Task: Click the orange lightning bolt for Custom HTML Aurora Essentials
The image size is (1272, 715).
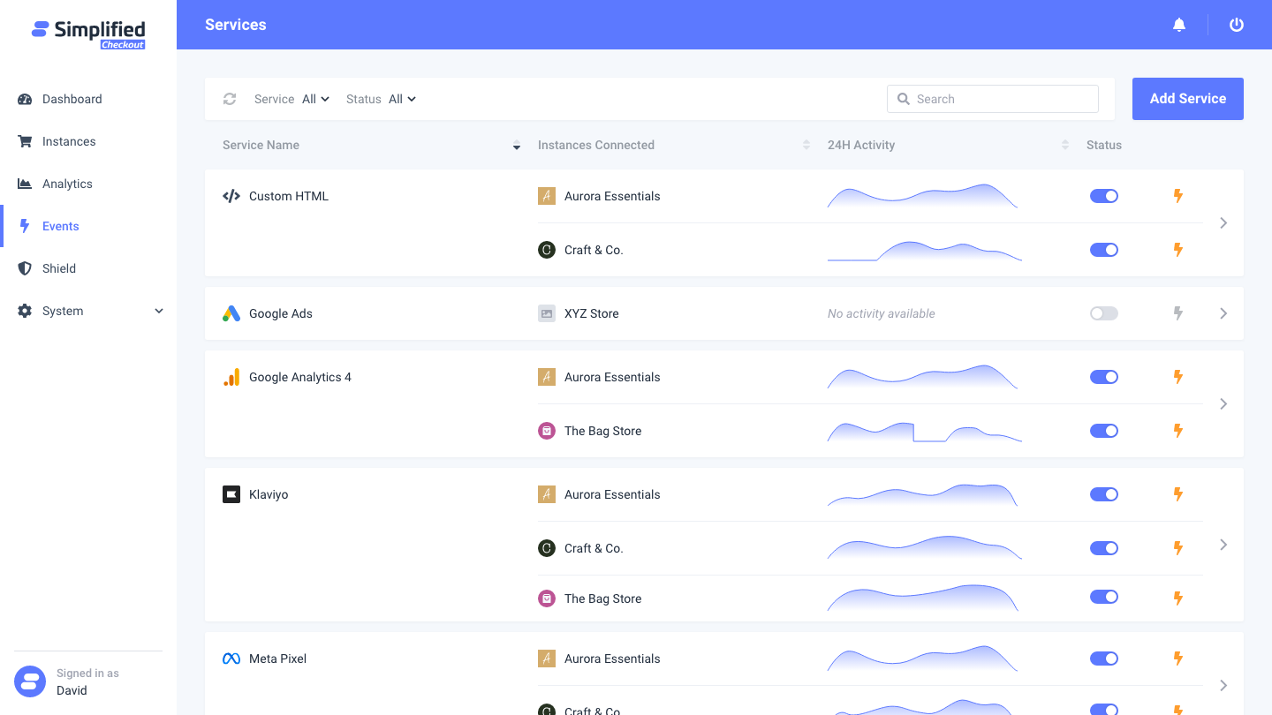Action: [1177, 196]
